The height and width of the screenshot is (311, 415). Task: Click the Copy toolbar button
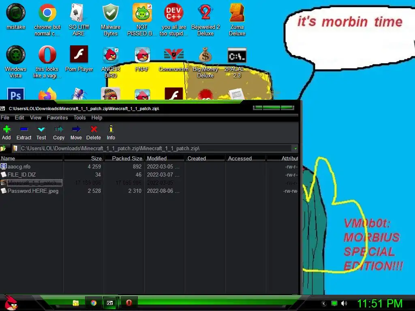coord(58,132)
